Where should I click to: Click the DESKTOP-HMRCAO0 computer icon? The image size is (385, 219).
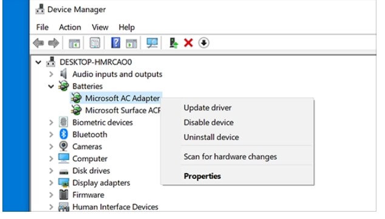(x=51, y=62)
